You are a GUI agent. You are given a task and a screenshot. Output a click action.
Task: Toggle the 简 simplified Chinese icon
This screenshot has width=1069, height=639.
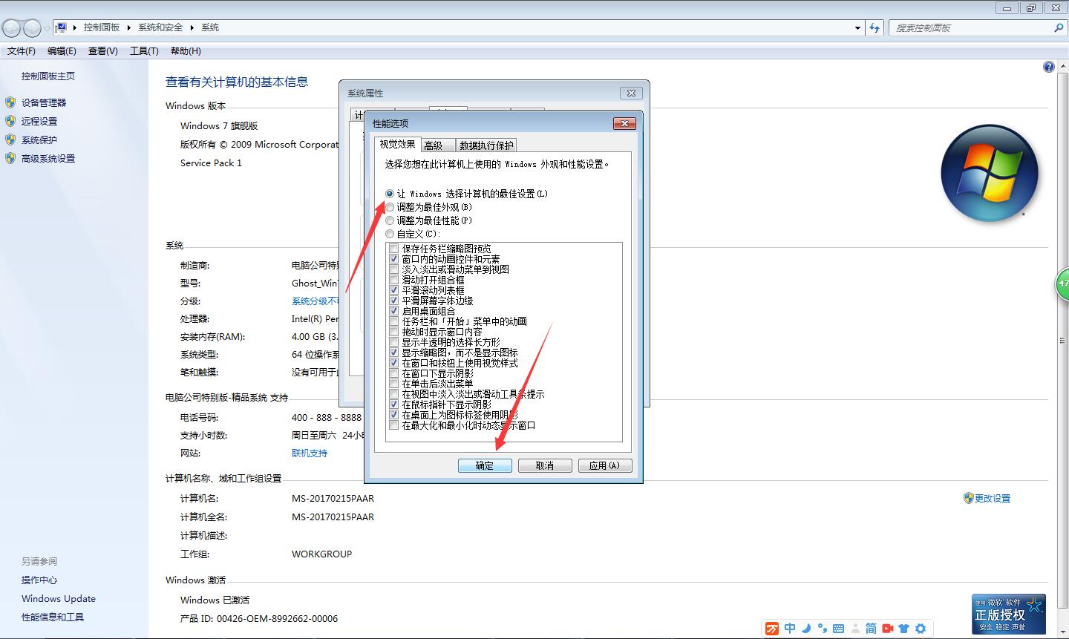tap(871, 629)
